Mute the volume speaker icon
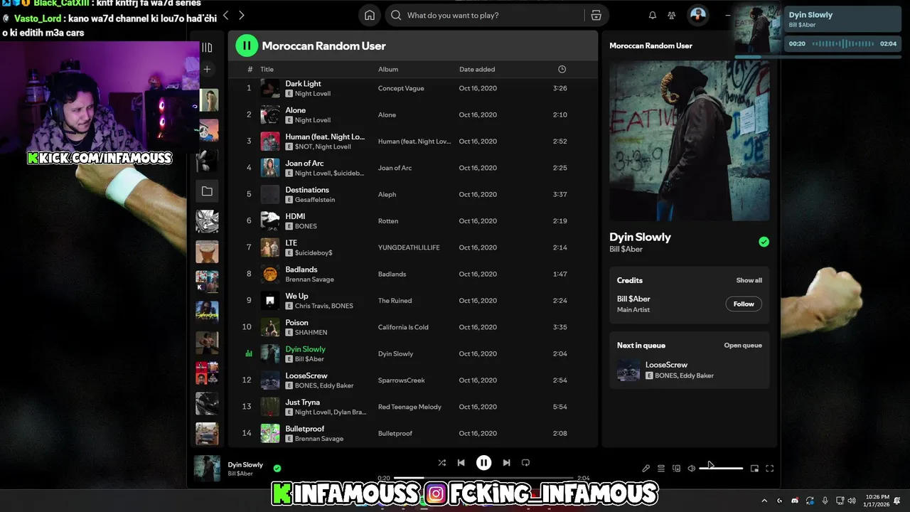 (x=691, y=468)
